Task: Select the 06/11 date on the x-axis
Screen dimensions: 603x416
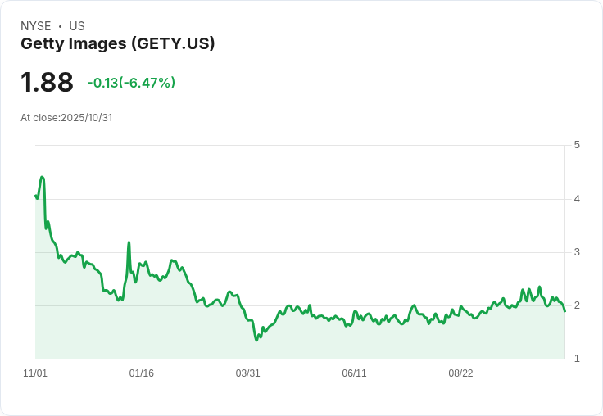Action: coord(354,373)
